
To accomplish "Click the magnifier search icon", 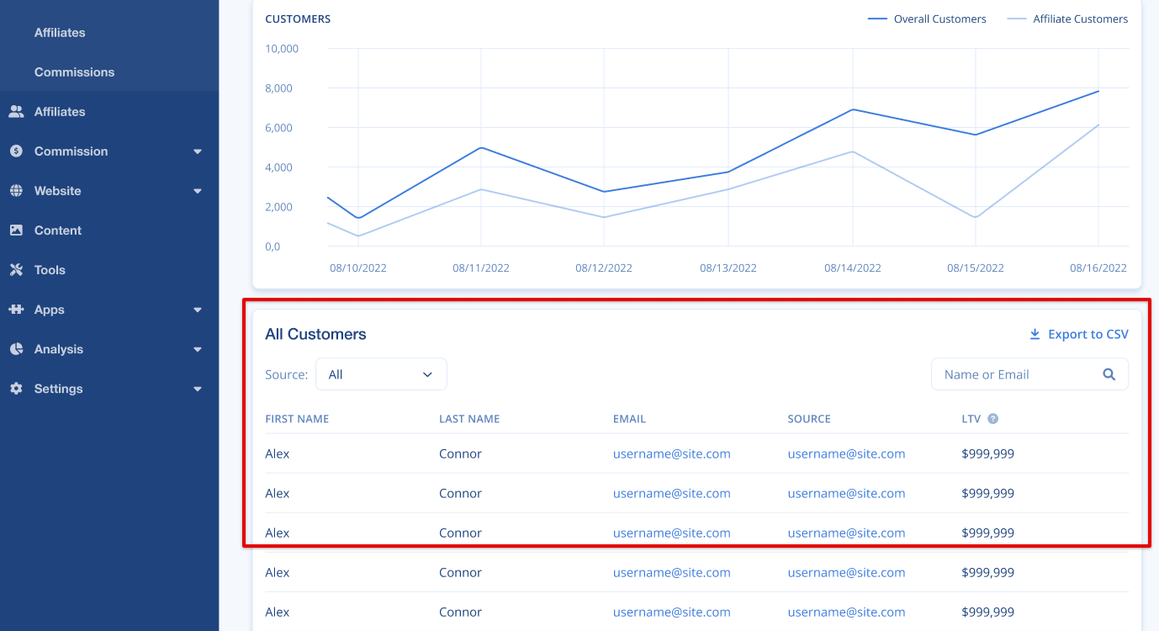I will [1109, 374].
